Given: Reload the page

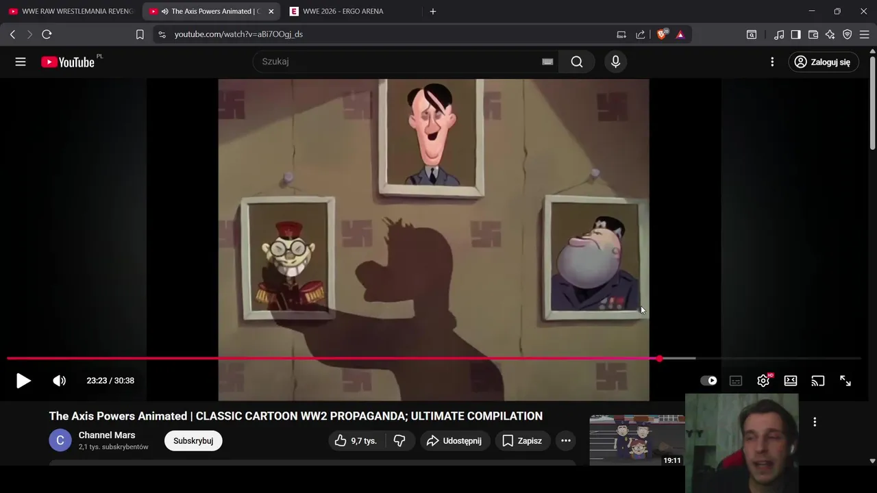Looking at the screenshot, I should click(47, 34).
